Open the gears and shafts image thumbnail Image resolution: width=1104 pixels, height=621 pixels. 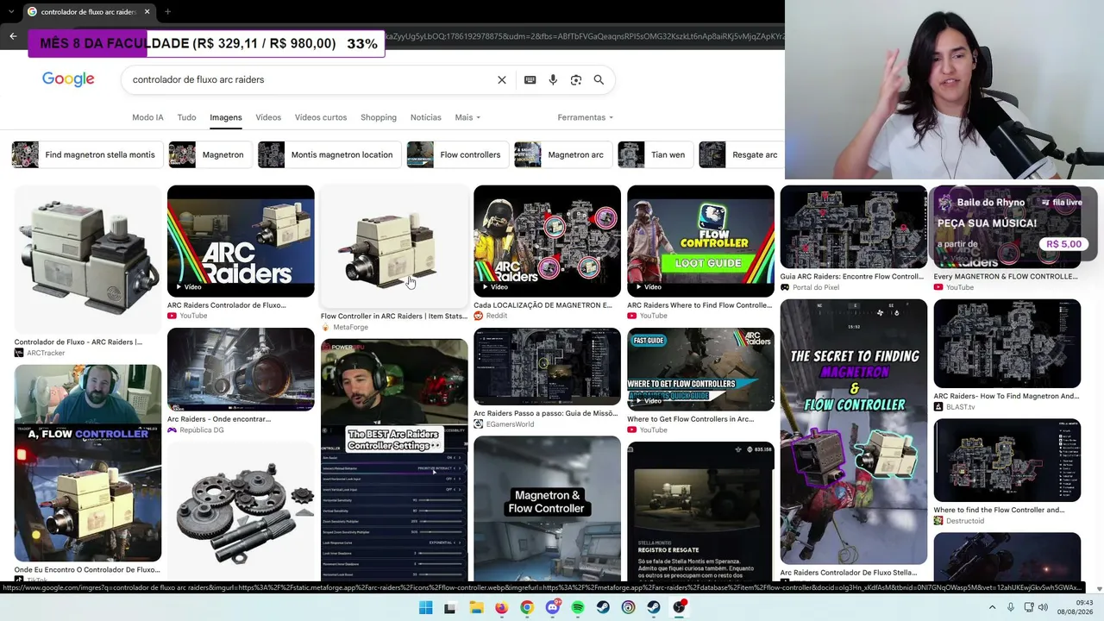pos(241,511)
